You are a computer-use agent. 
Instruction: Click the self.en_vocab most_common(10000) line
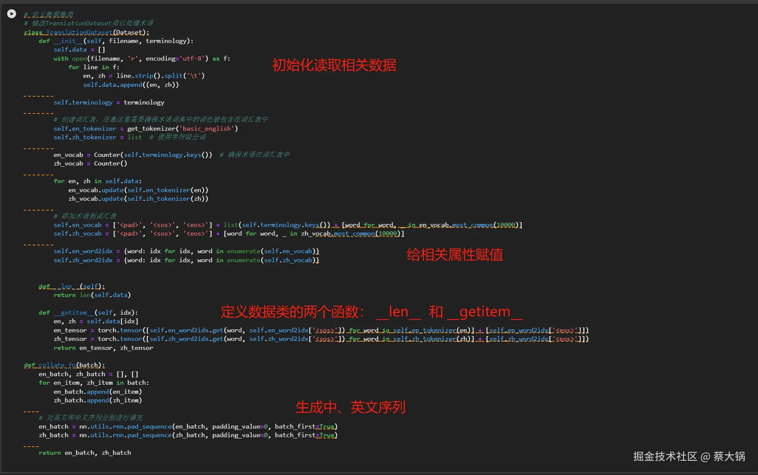(x=288, y=225)
